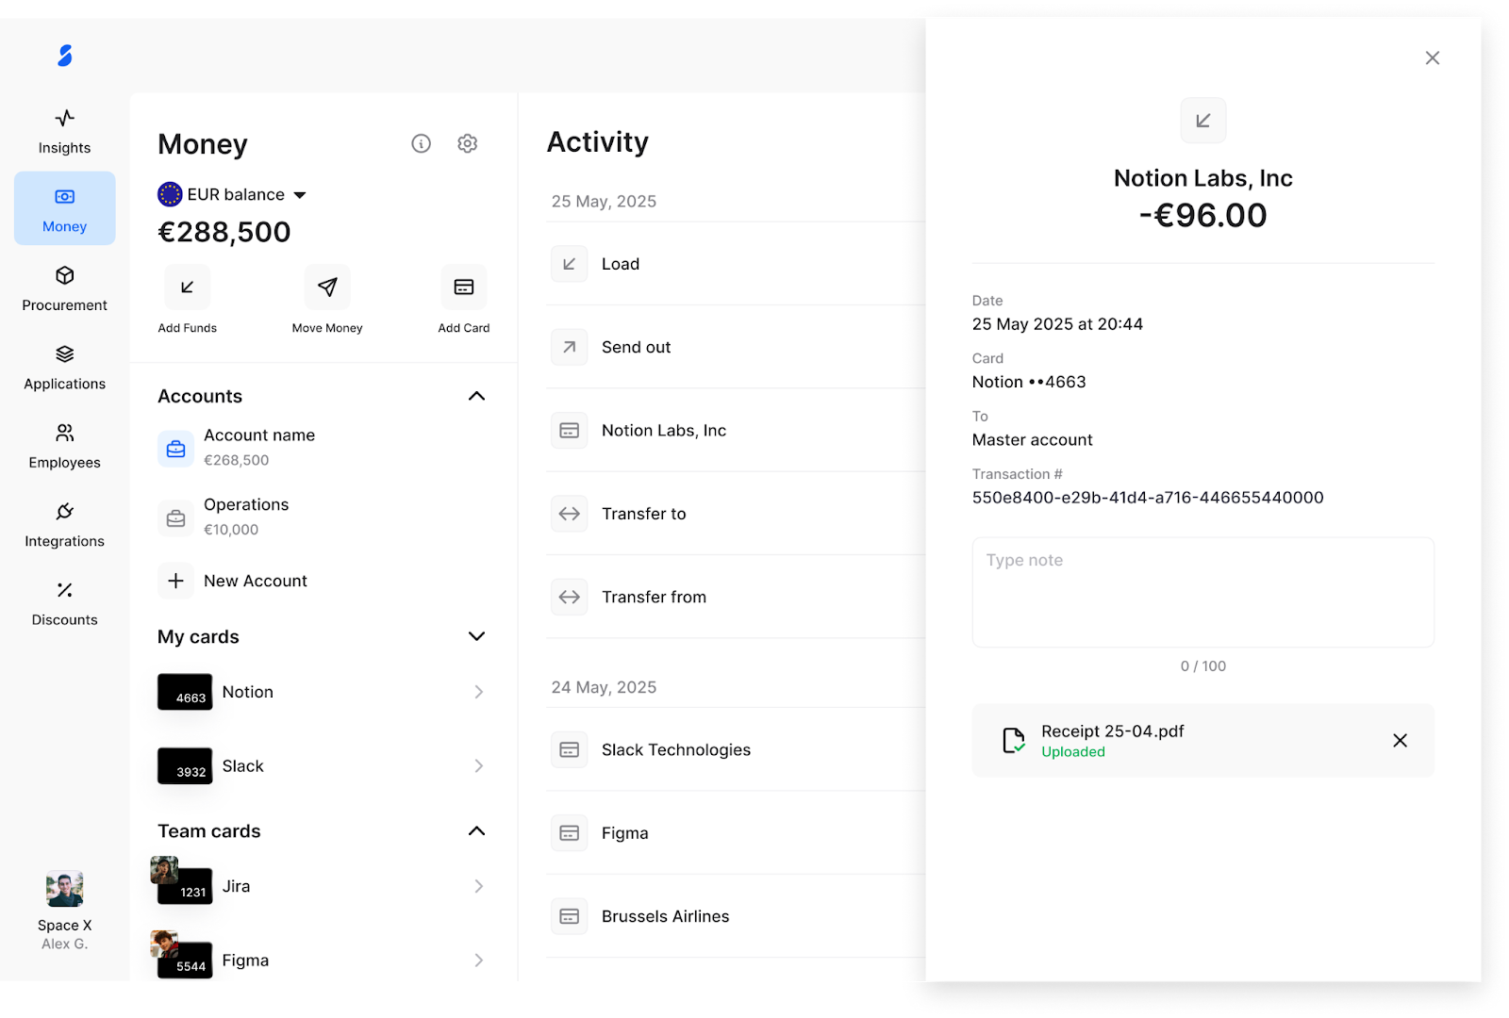Click the Type note text field
The width and height of the screenshot is (1509, 1018).
coord(1203,592)
